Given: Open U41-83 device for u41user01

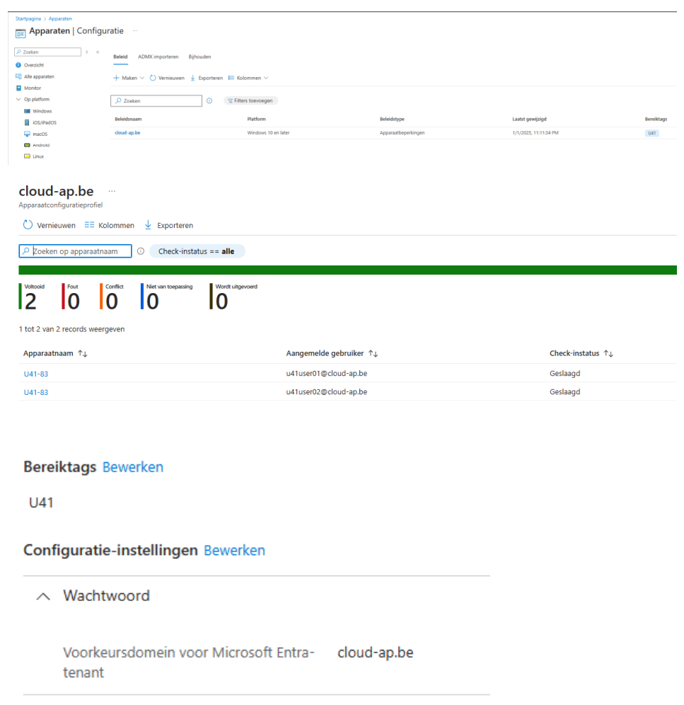Looking at the screenshot, I should (36, 374).
